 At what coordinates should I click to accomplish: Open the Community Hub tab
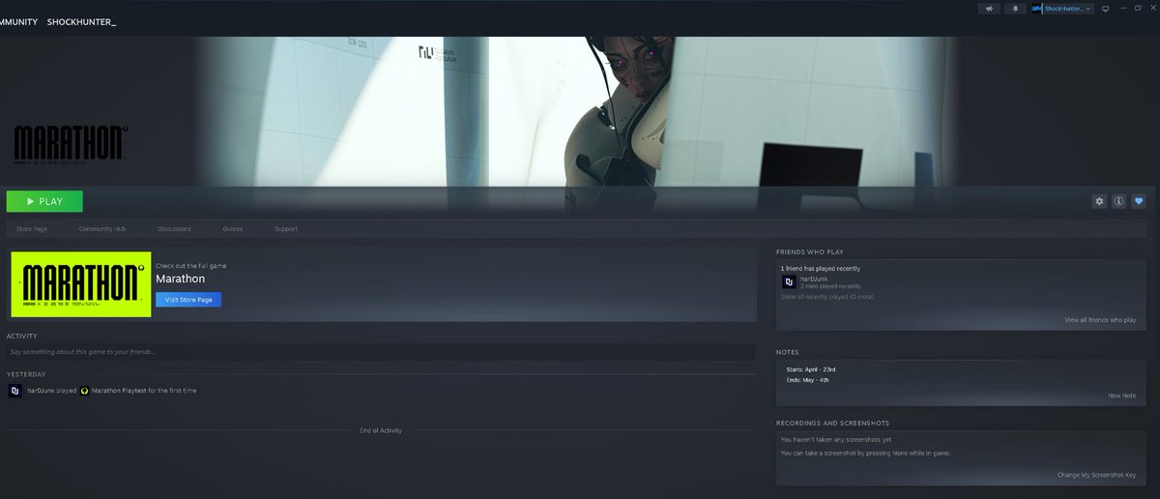102,229
